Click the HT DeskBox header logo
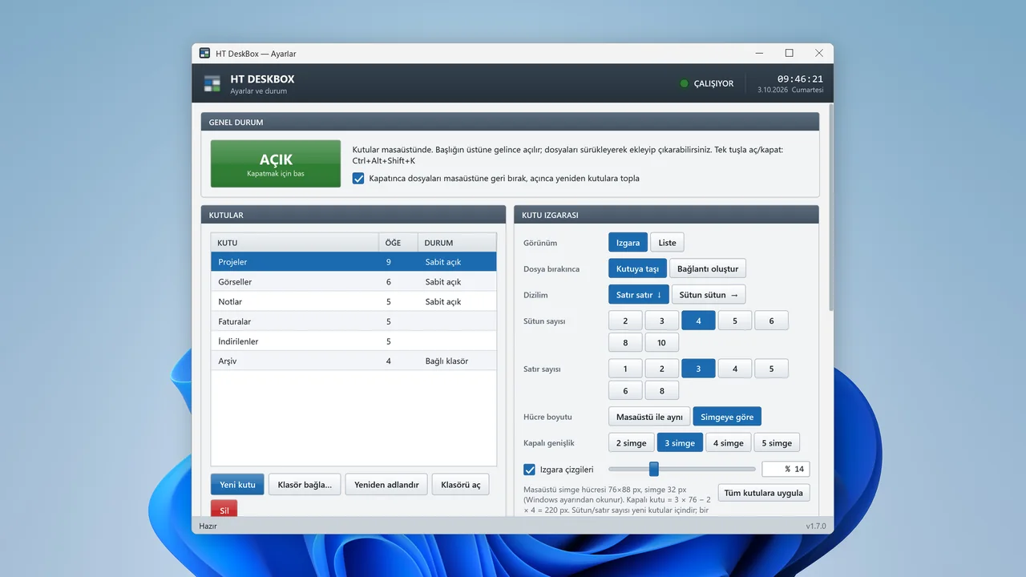 pyautogui.click(x=212, y=84)
